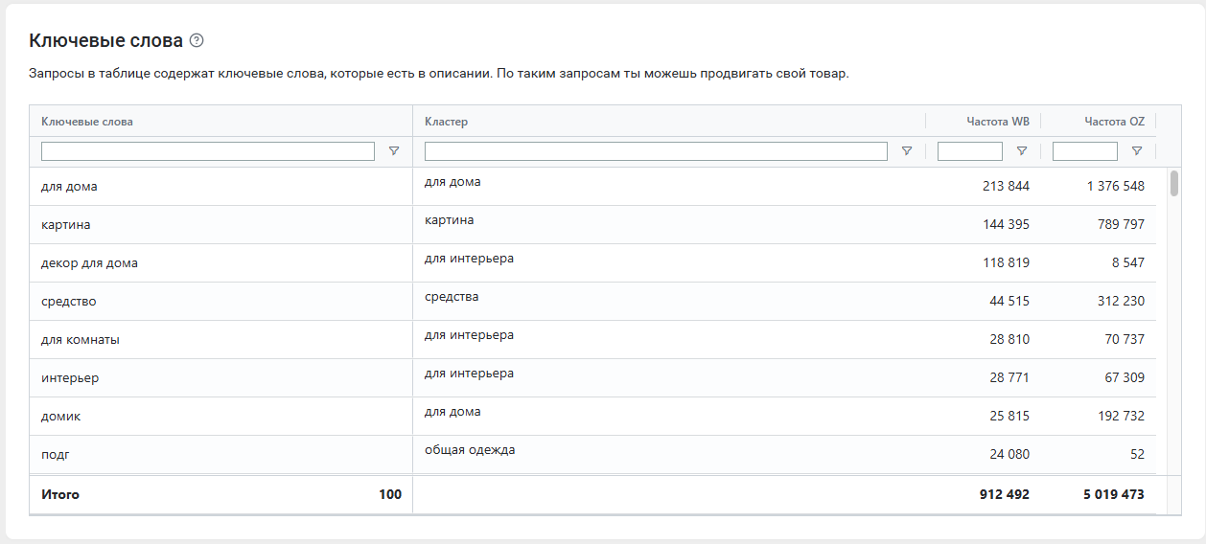Image resolution: width=1206 pixels, height=544 pixels.
Task: Sort by the Частота WB column header
Action: point(998,122)
